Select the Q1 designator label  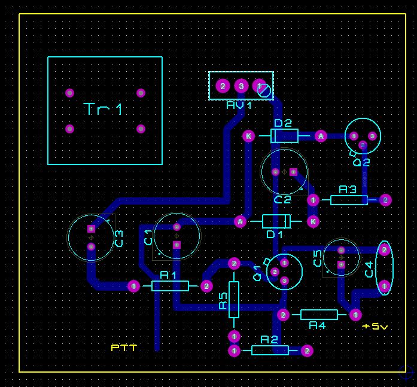pyautogui.click(x=257, y=273)
